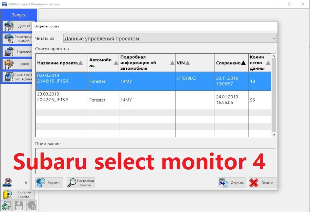This screenshot has height=212, width=315.
Task: Sort by Подробная информация об автомобиле column
Action: point(147,63)
